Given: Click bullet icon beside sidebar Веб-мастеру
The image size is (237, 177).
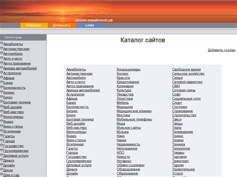Looking at the screenshot, I should (x=1, y=111).
